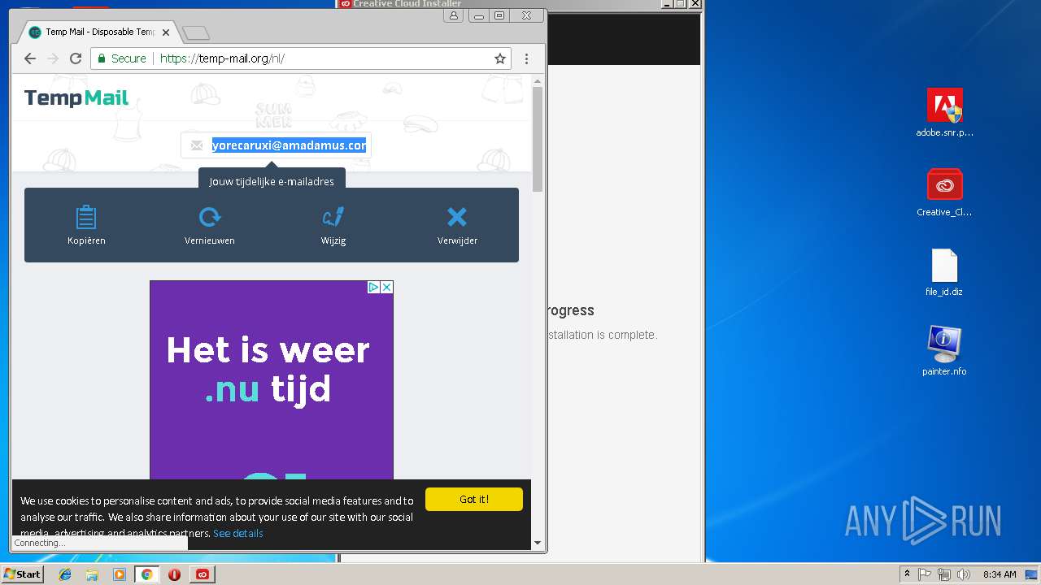
Task: Click forward arrow in Chrome
Action: [x=53, y=58]
